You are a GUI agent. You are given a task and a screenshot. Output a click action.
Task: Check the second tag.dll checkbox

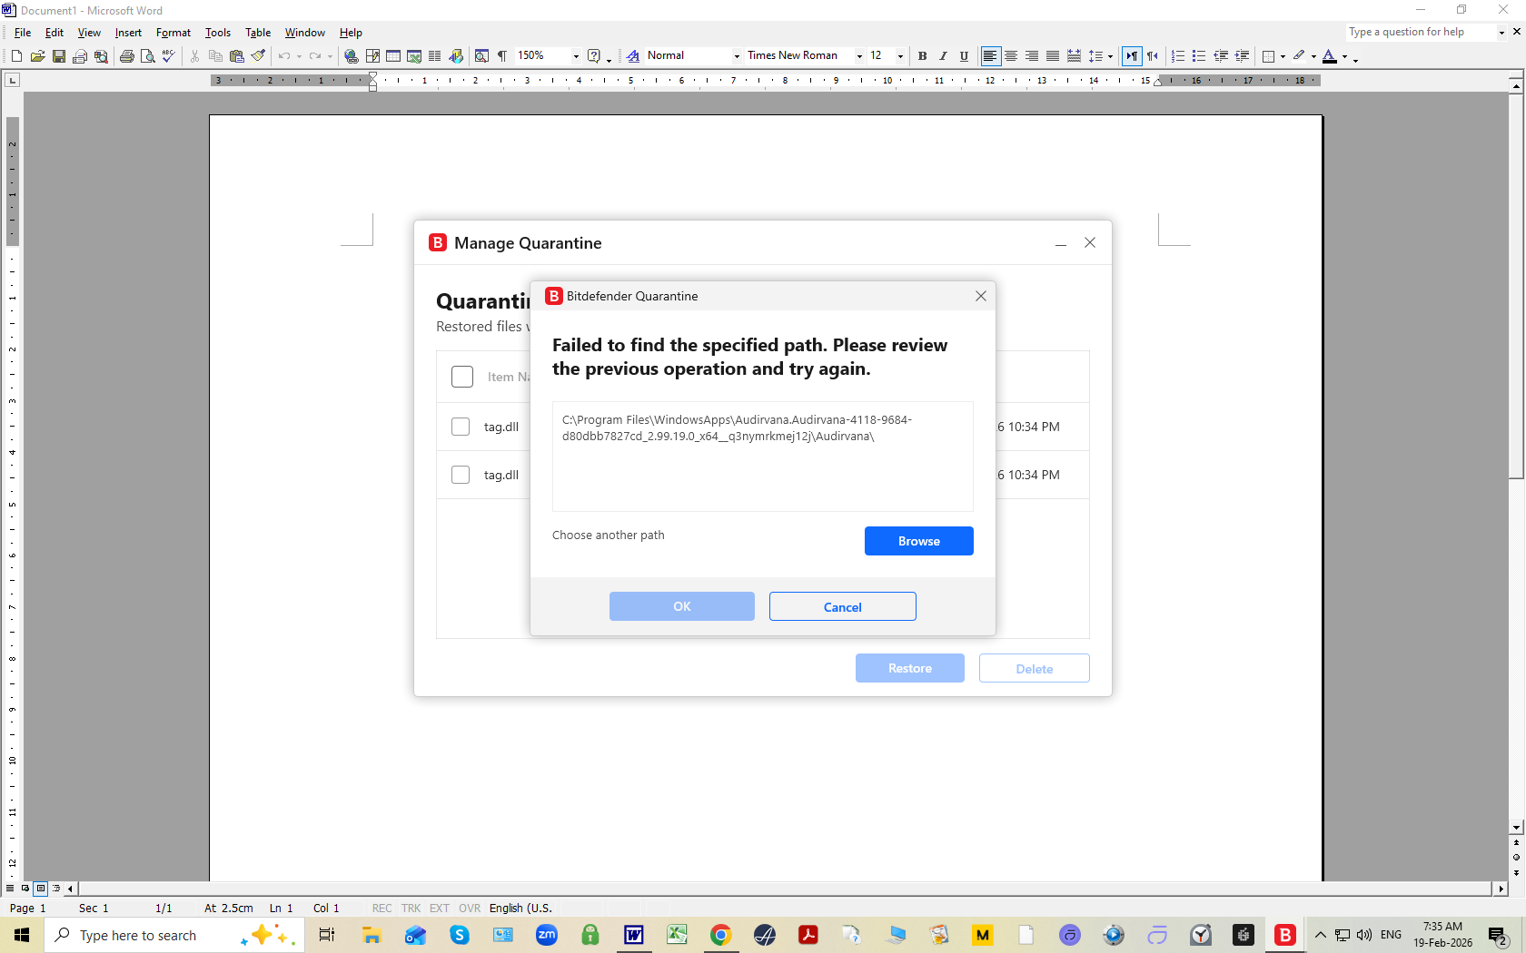[461, 475]
